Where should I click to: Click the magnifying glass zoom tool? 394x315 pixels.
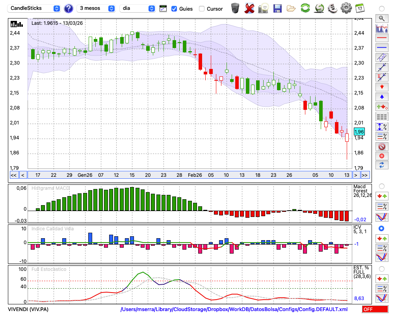tap(381, 18)
